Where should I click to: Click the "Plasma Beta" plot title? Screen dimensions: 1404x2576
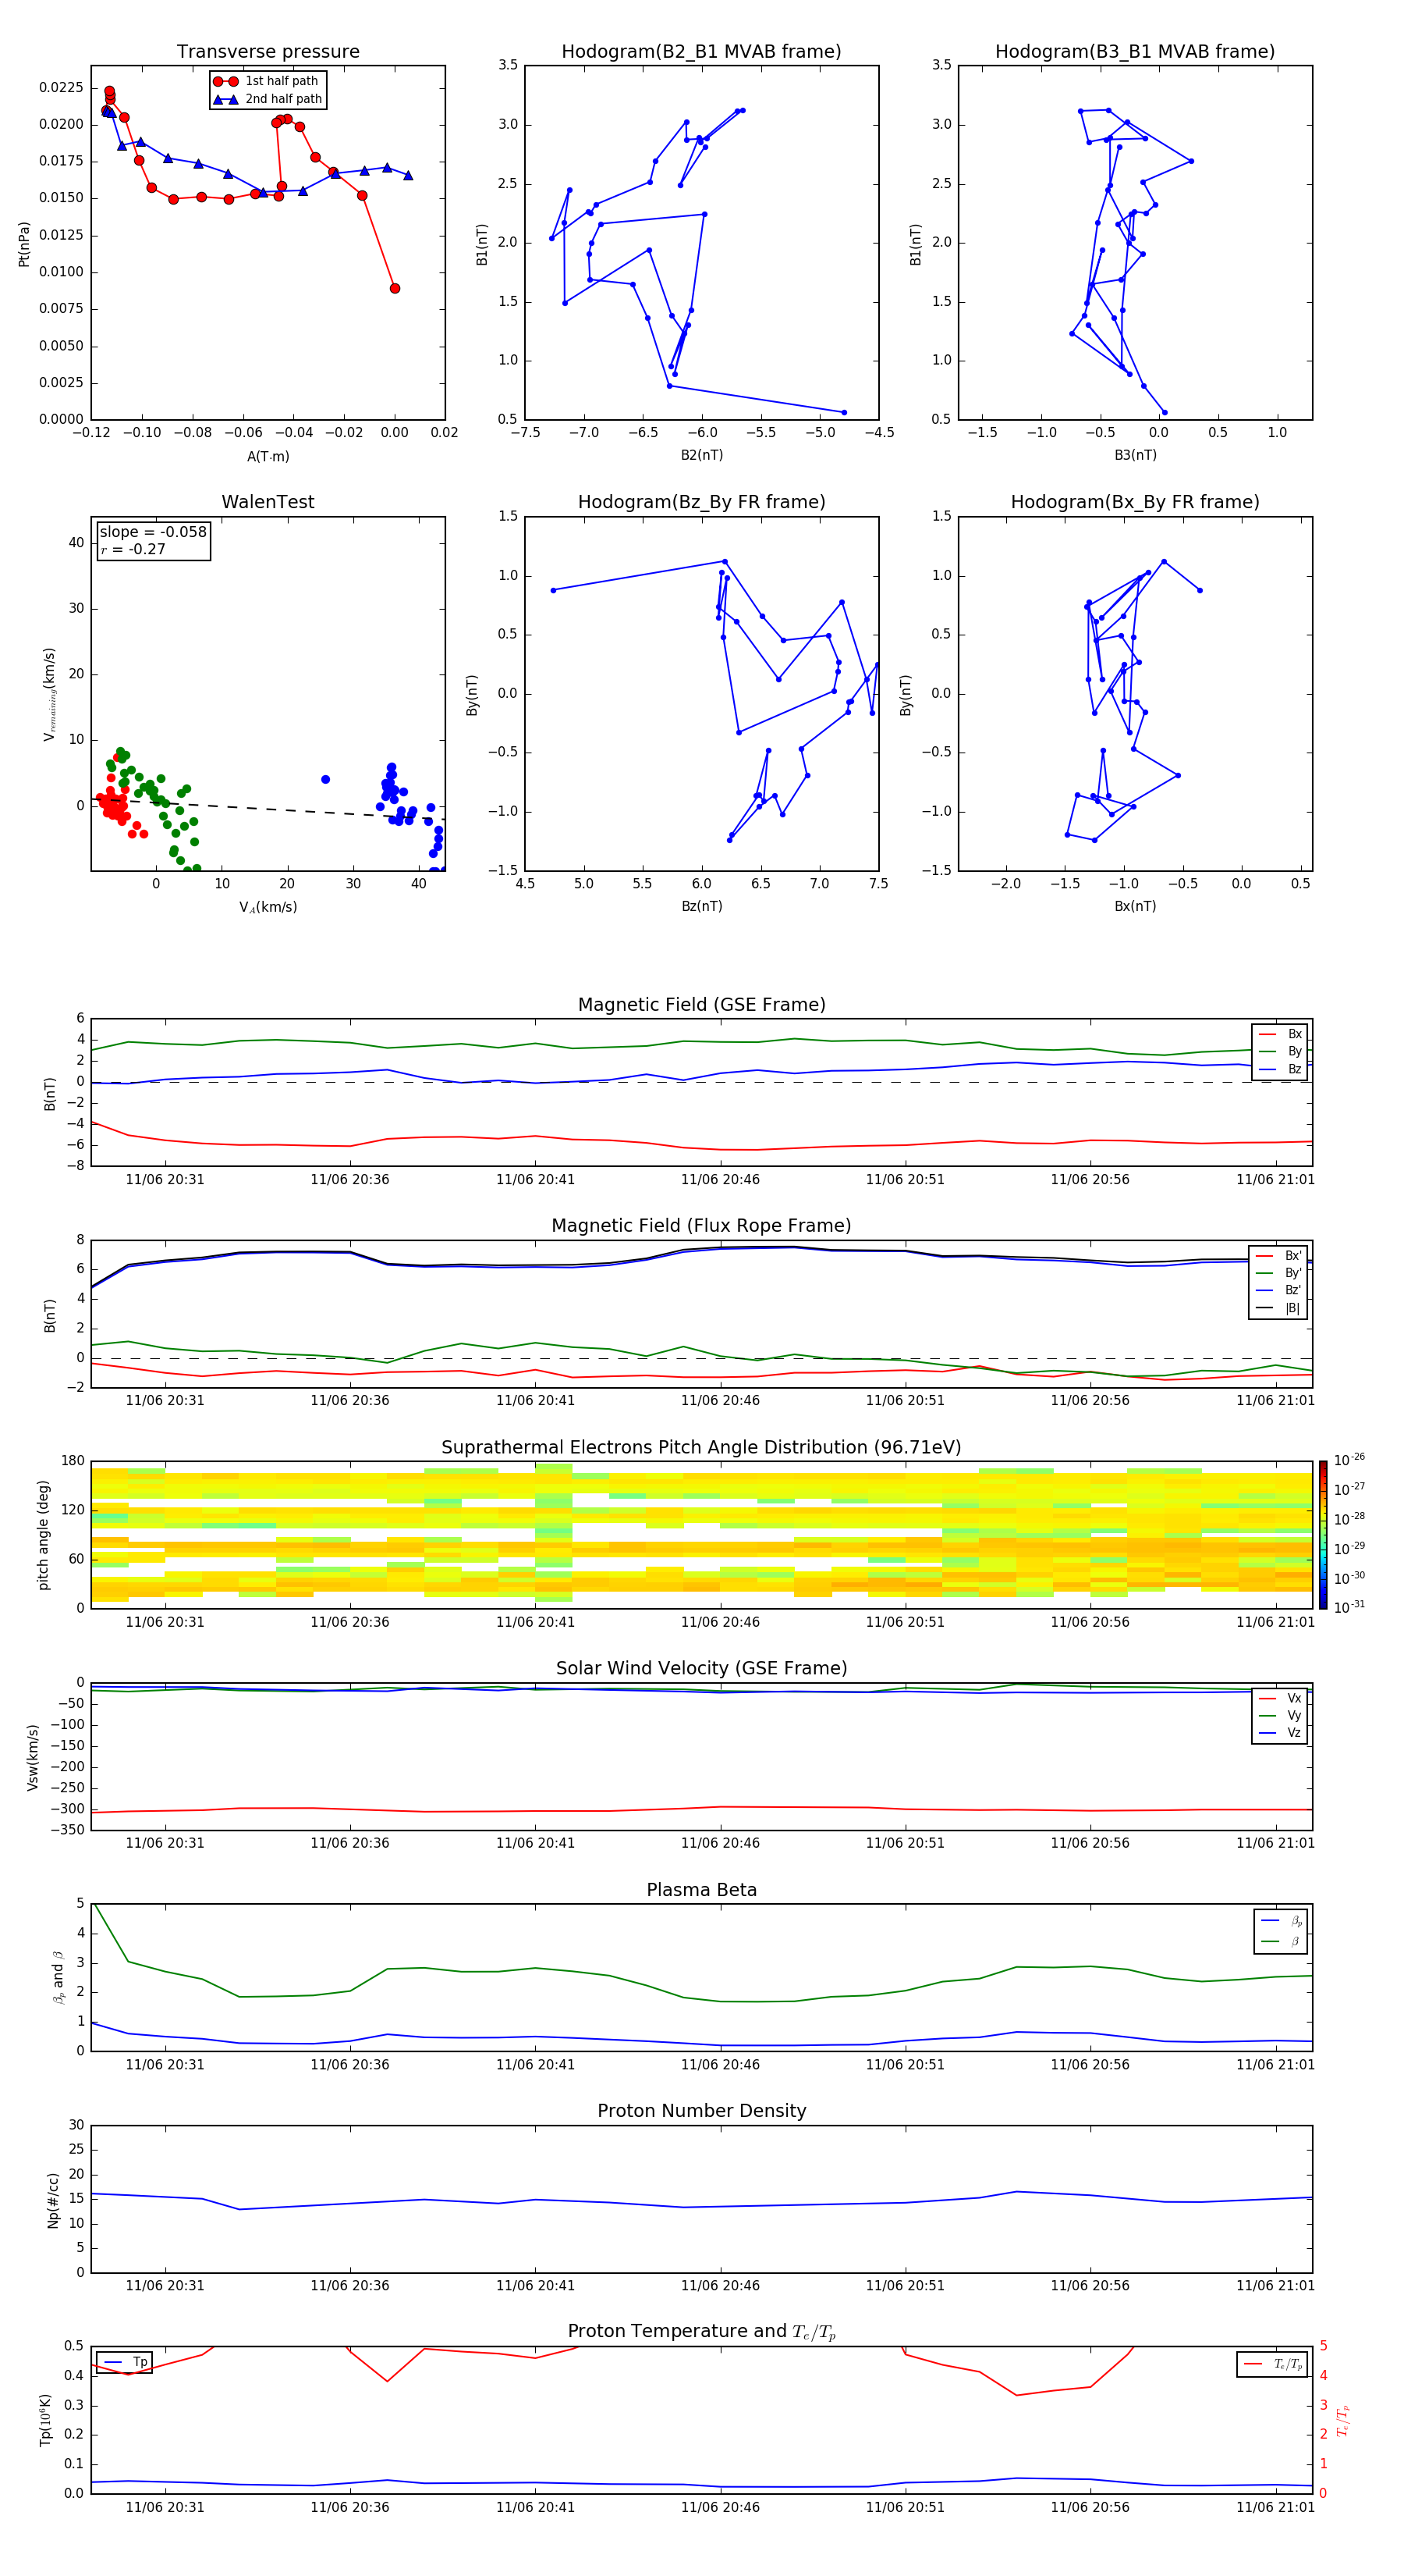tap(701, 1890)
